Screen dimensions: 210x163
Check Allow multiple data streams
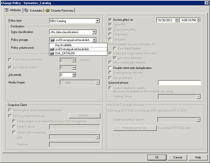pyautogui.click(x=110, y=62)
